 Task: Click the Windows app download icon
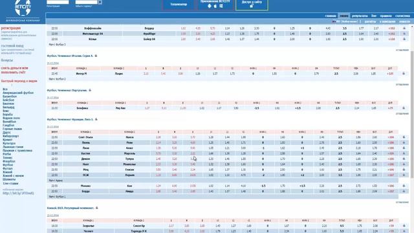[221, 6]
